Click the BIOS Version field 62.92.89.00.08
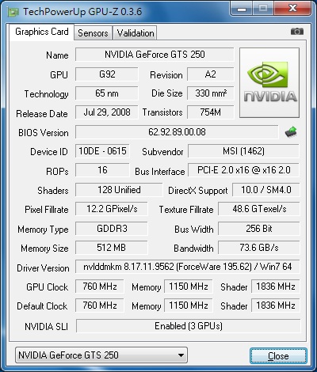The width and height of the screenshot is (317, 372). pos(177,132)
